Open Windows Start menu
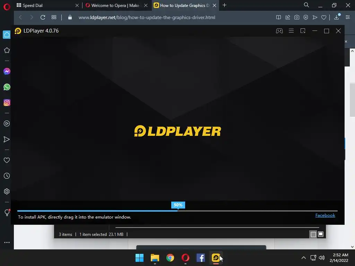 pyautogui.click(x=139, y=258)
